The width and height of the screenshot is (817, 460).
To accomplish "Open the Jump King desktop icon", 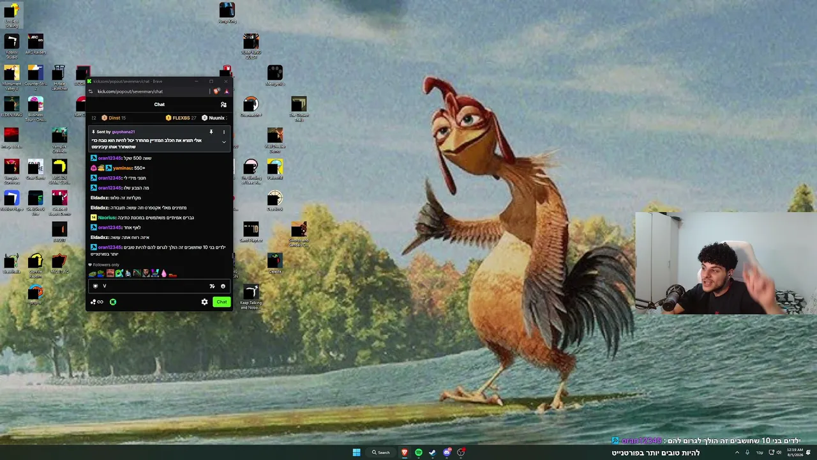I will [x=227, y=13].
